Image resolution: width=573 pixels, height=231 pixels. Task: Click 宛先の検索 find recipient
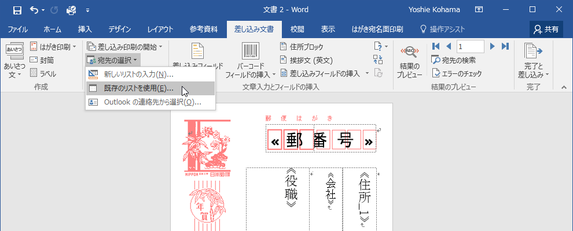pos(454,60)
